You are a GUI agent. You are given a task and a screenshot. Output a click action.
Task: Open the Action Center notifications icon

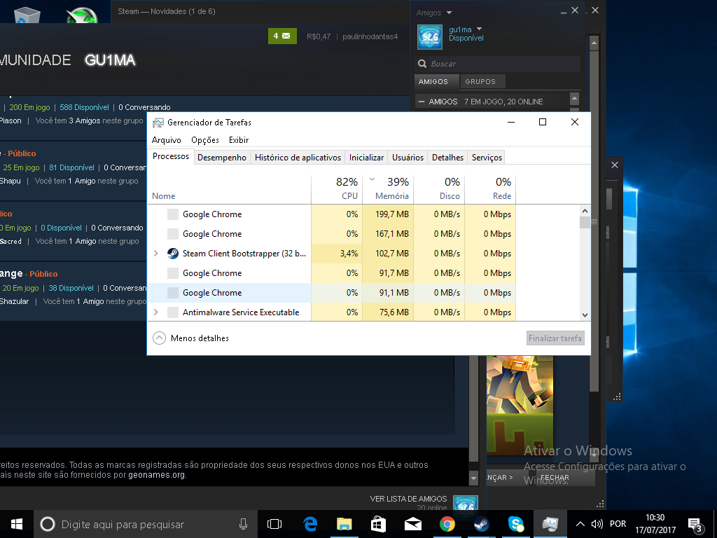695,525
